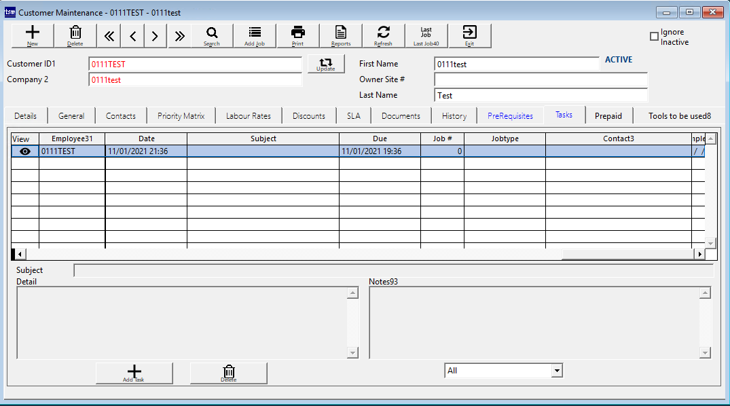Expand the All filter dropdown
The height and width of the screenshot is (406, 730).
tap(557, 371)
